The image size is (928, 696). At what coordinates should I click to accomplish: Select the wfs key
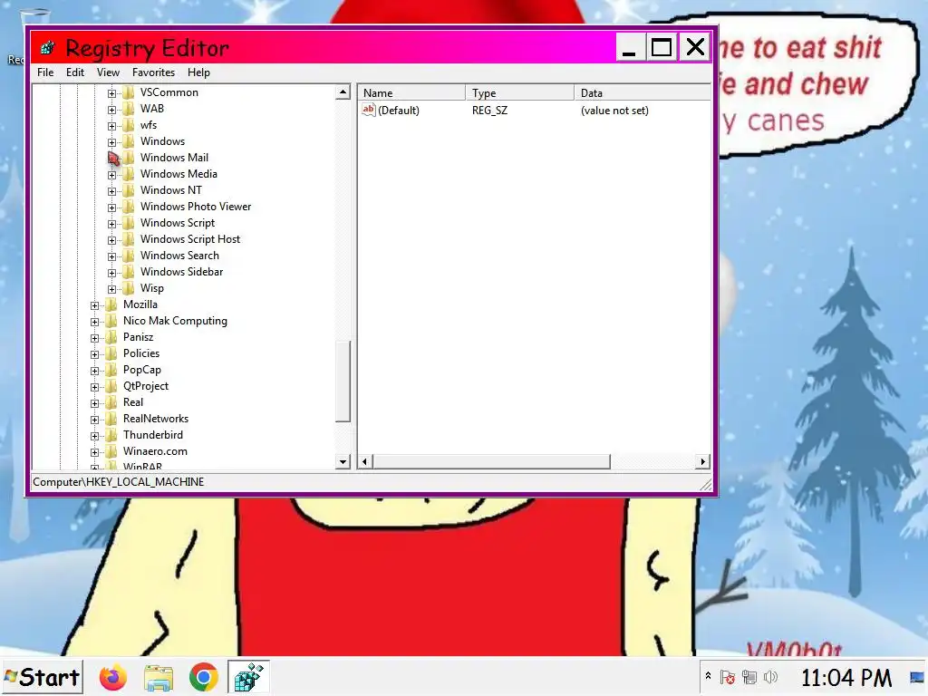click(x=149, y=125)
